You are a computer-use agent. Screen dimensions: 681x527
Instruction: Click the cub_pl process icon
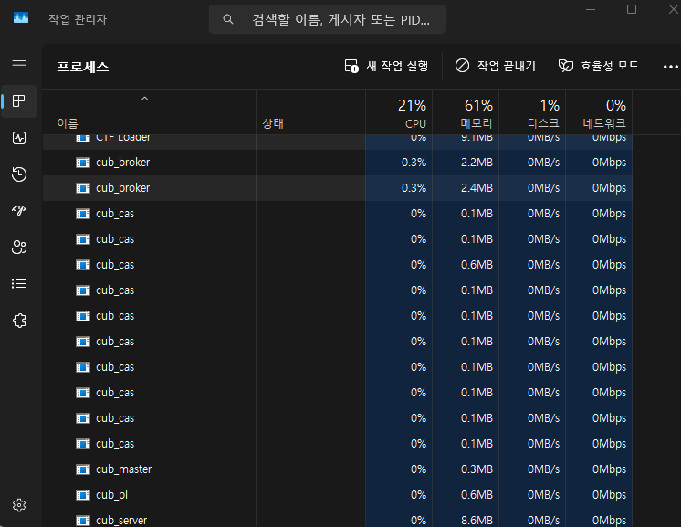83,495
